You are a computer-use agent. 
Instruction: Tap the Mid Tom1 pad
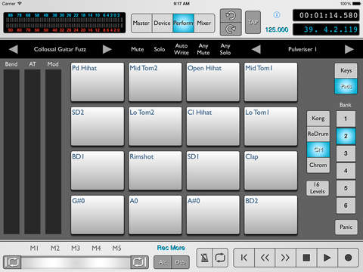coord(271,82)
